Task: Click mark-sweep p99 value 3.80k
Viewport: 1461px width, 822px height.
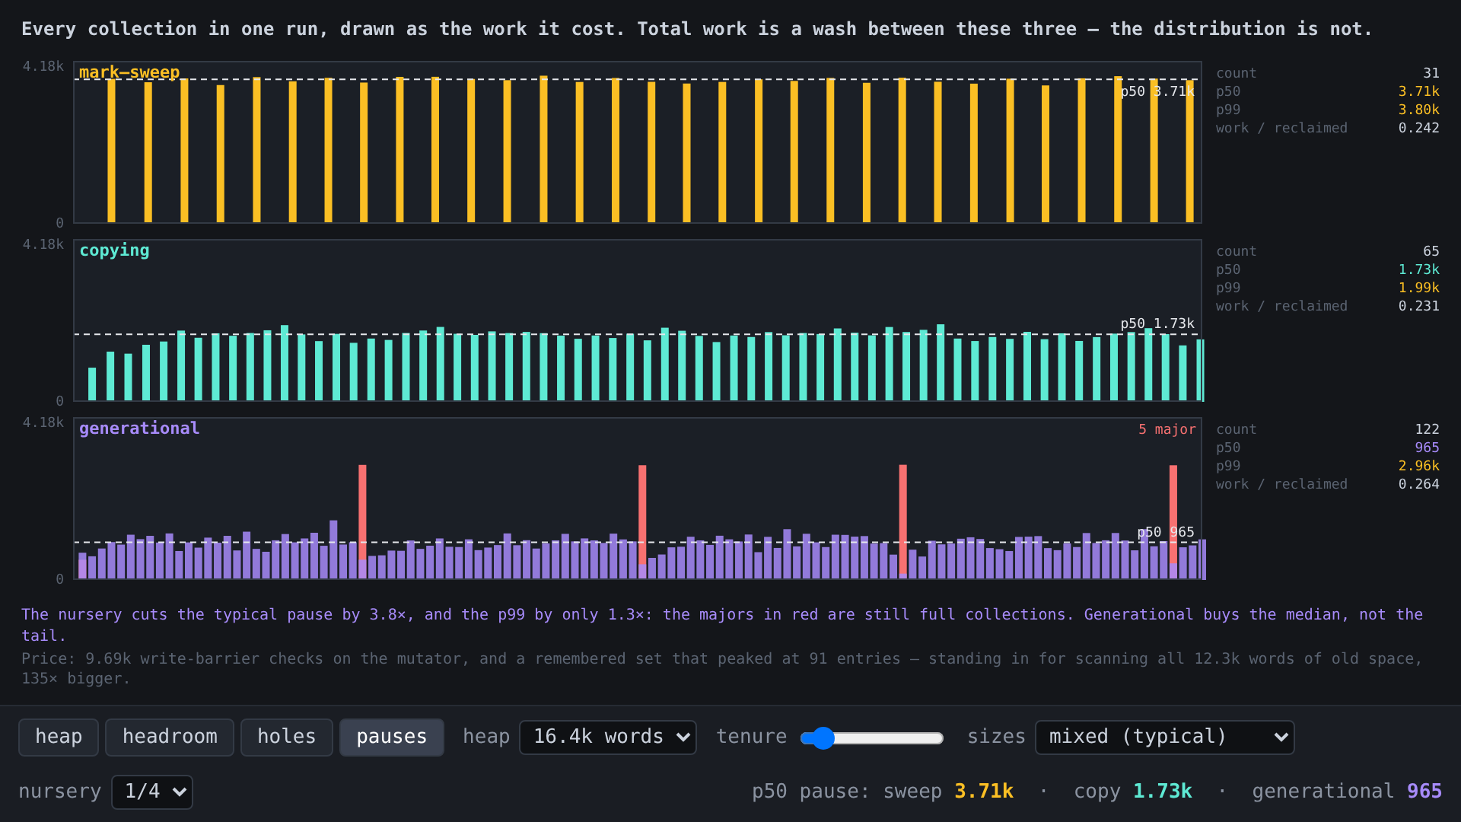Action: point(1418,110)
